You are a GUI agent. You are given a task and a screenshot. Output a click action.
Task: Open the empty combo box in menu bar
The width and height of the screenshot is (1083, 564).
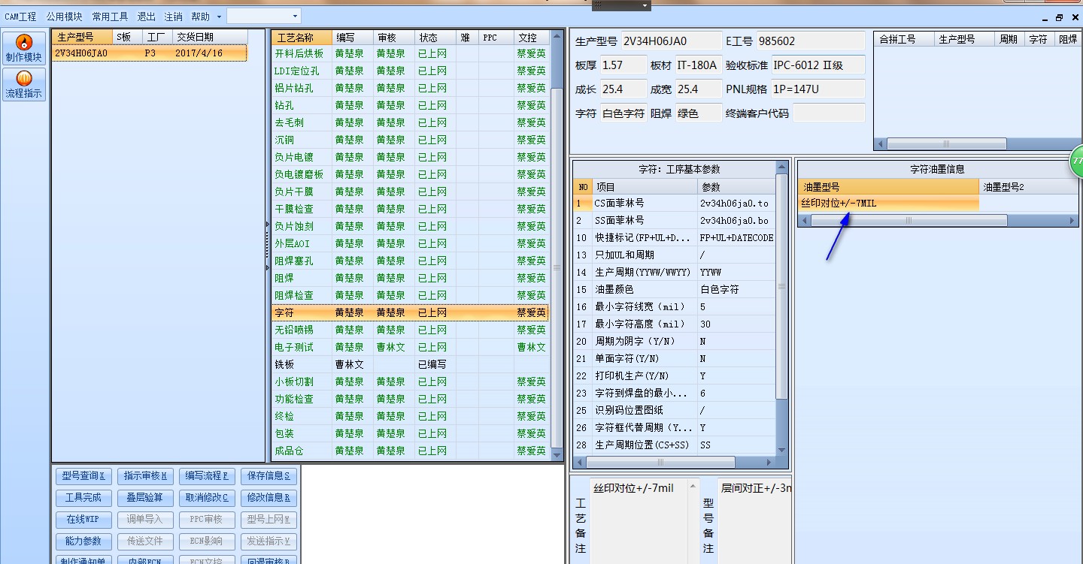263,16
